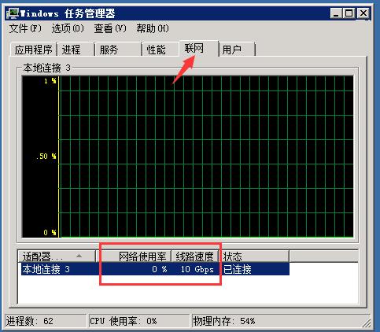Image resolution: width=380 pixels, height=332 pixels.
Task: Switch to the 应用程序 tab
Action: coord(34,50)
